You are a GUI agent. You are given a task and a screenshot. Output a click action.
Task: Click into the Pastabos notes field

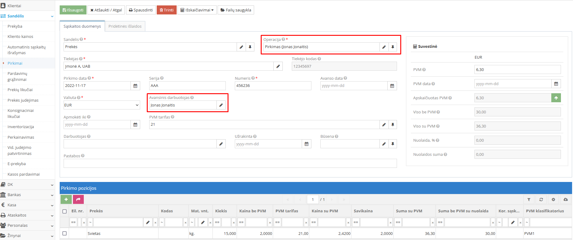230,163
